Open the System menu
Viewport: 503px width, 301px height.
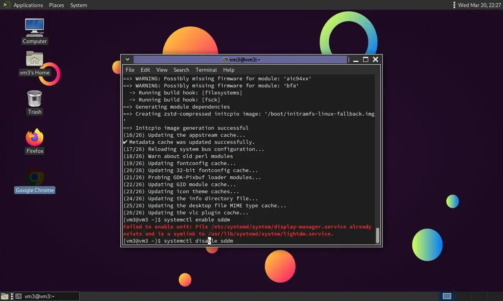pyautogui.click(x=79, y=5)
